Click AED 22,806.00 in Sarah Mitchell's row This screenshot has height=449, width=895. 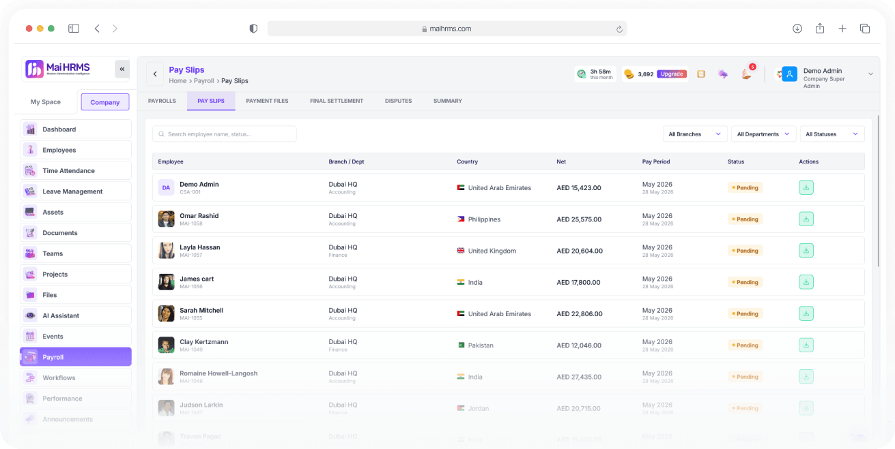[x=579, y=314]
